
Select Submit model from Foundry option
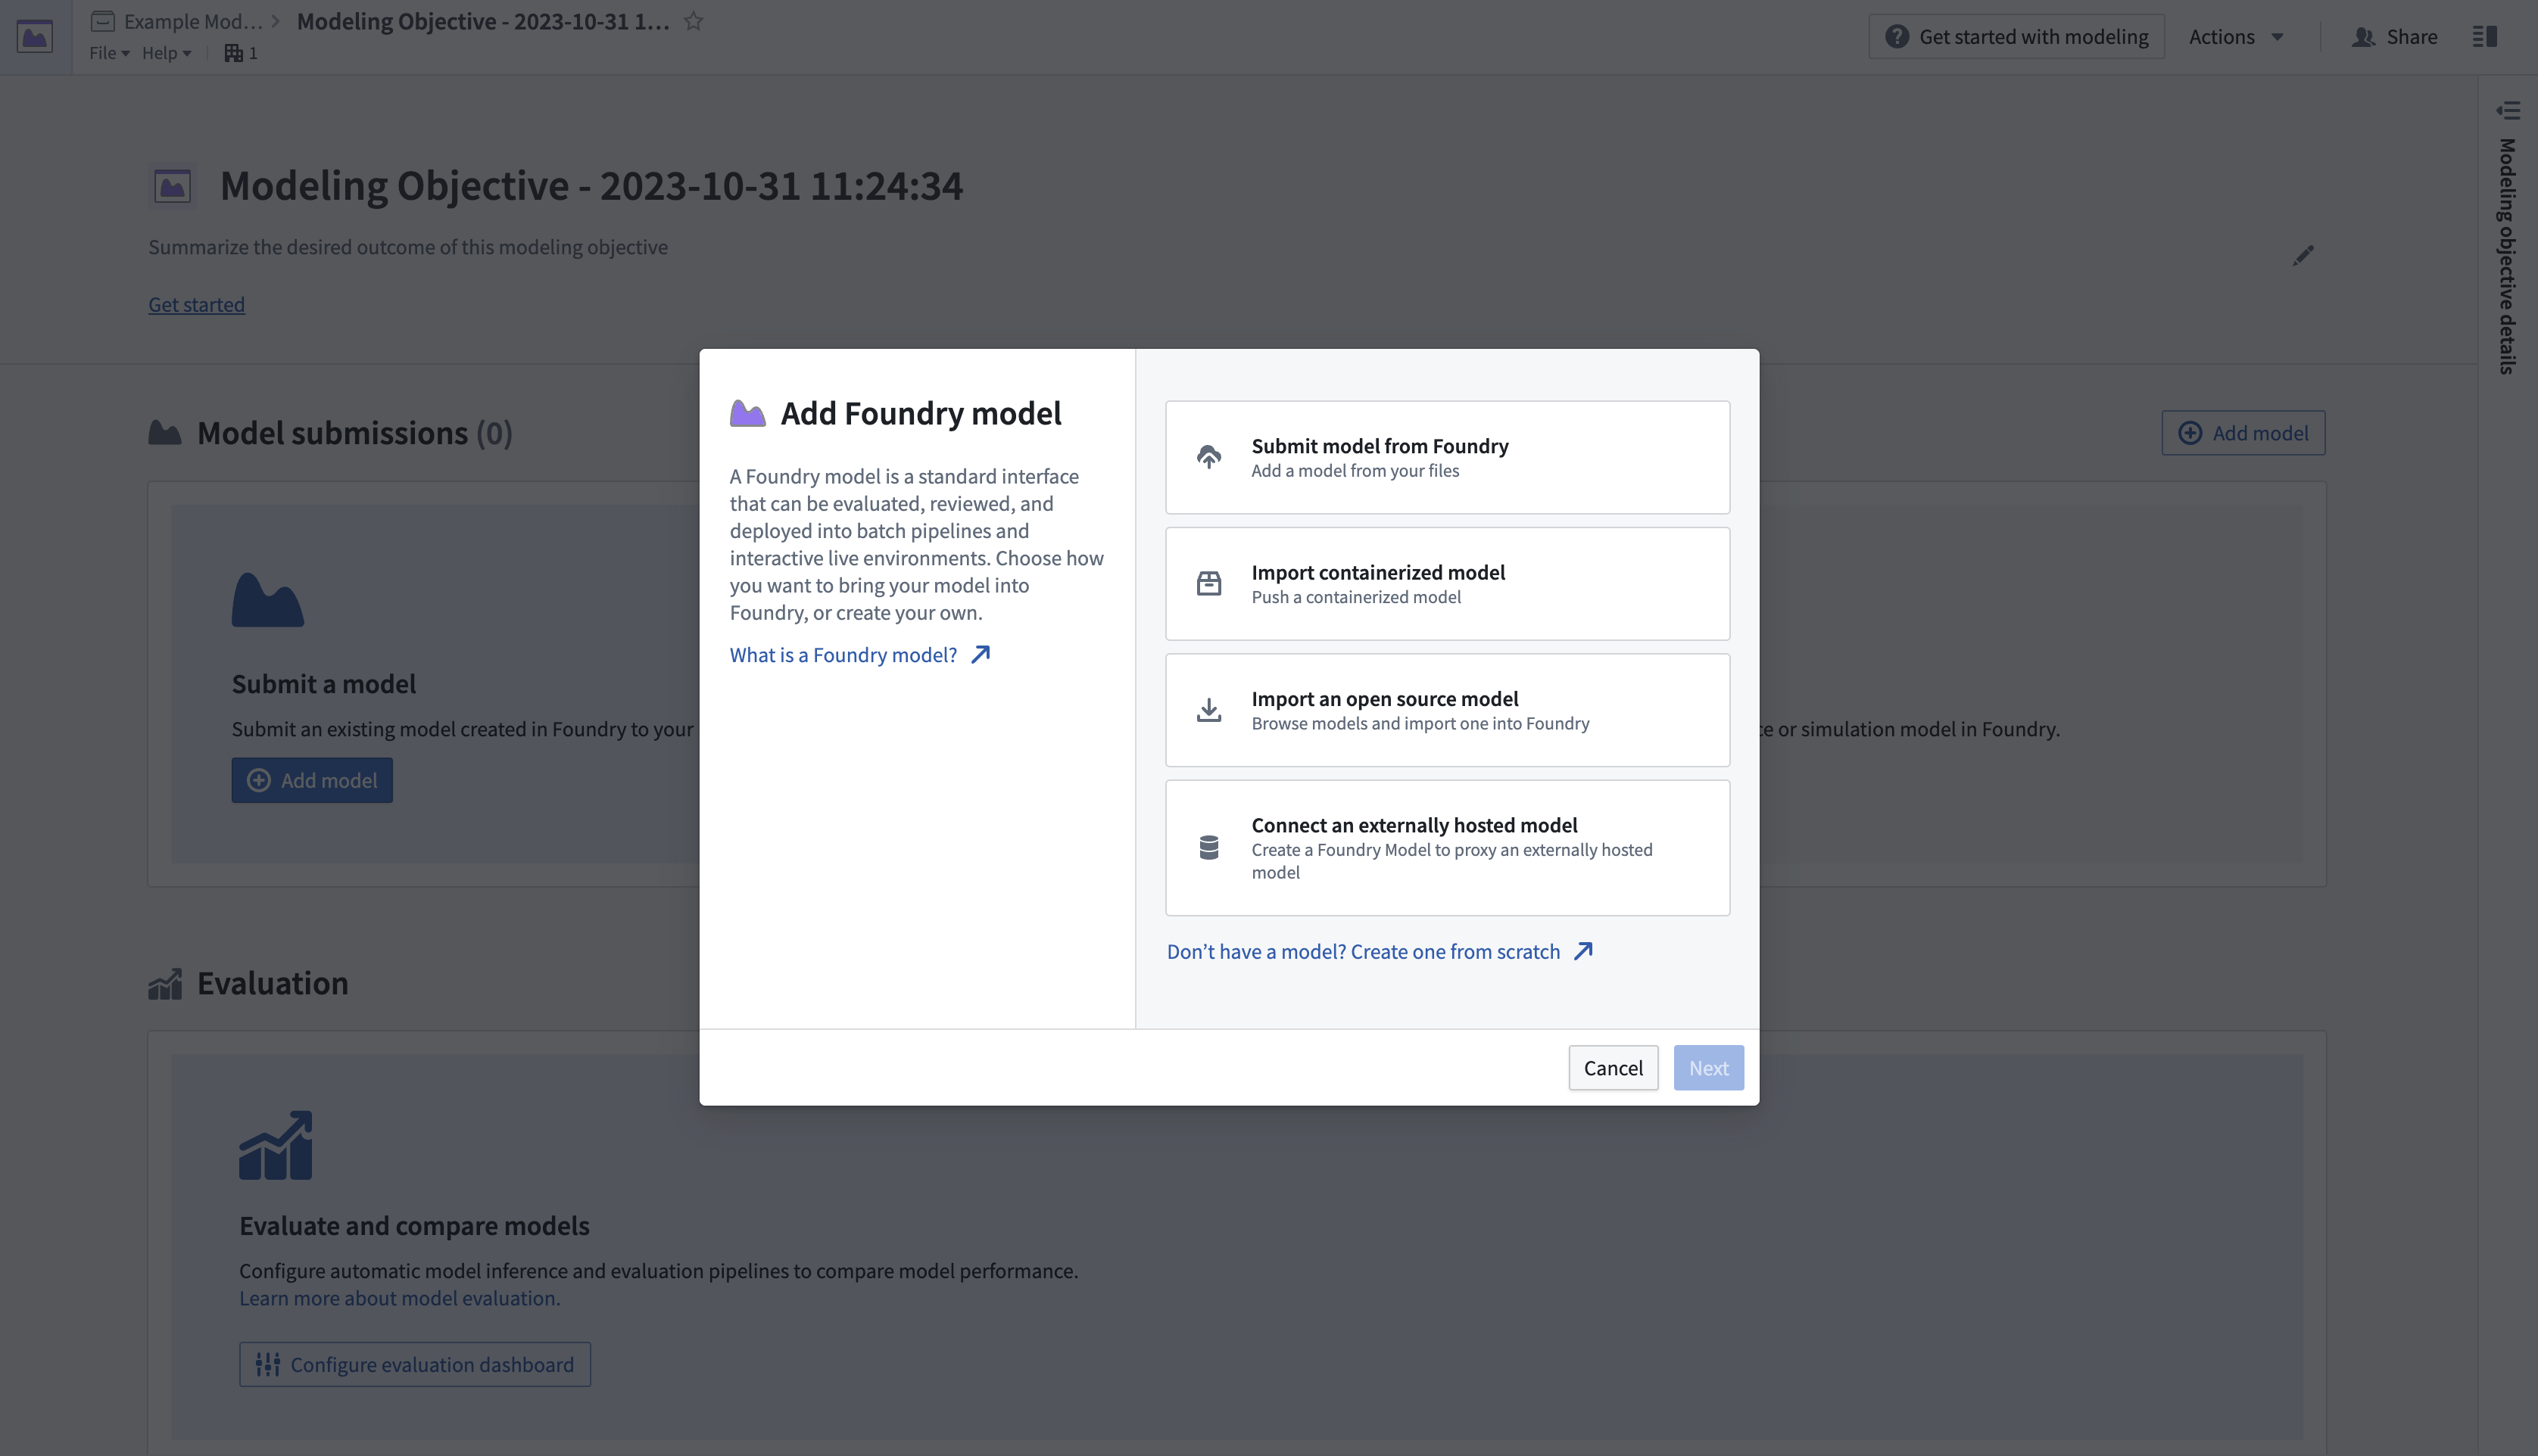tap(1448, 457)
